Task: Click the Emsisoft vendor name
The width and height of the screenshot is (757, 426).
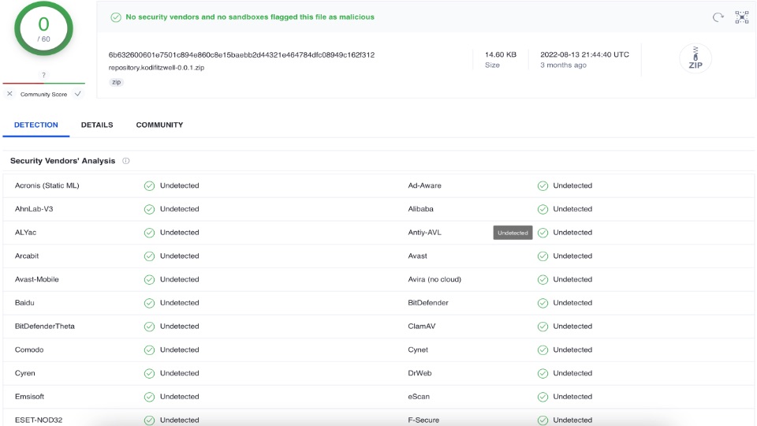Action: [29, 397]
